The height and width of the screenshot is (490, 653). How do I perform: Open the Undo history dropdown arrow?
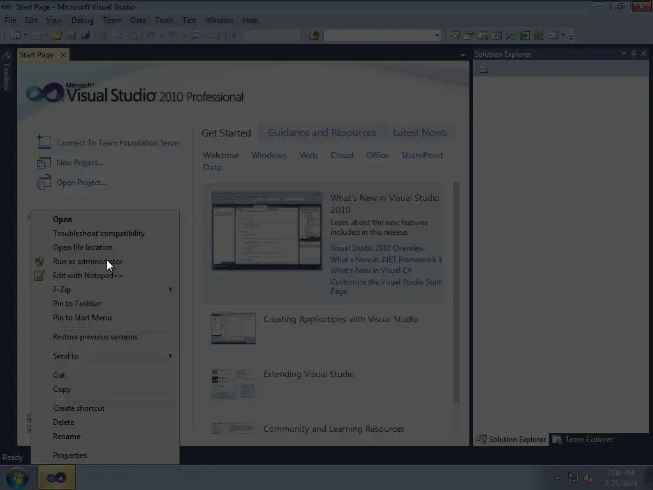click(161, 36)
